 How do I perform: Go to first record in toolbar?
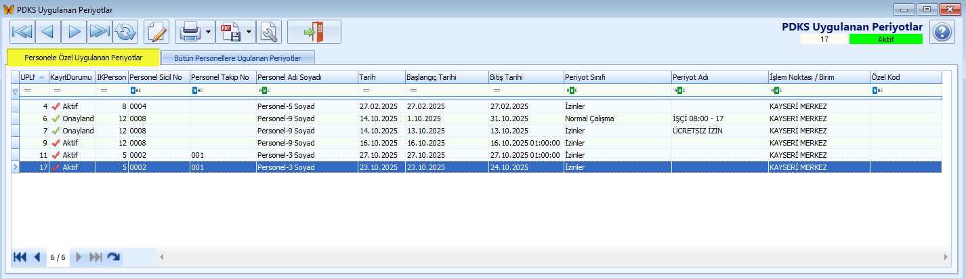[x=22, y=32]
